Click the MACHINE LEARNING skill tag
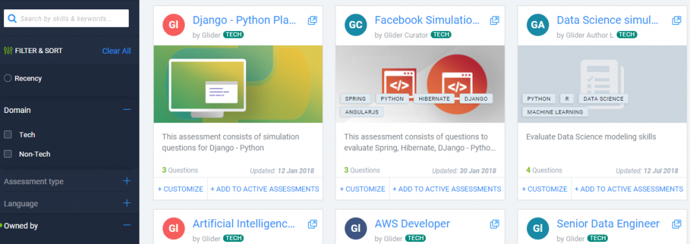The height and width of the screenshot is (244, 690). click(x=555, y=112)
